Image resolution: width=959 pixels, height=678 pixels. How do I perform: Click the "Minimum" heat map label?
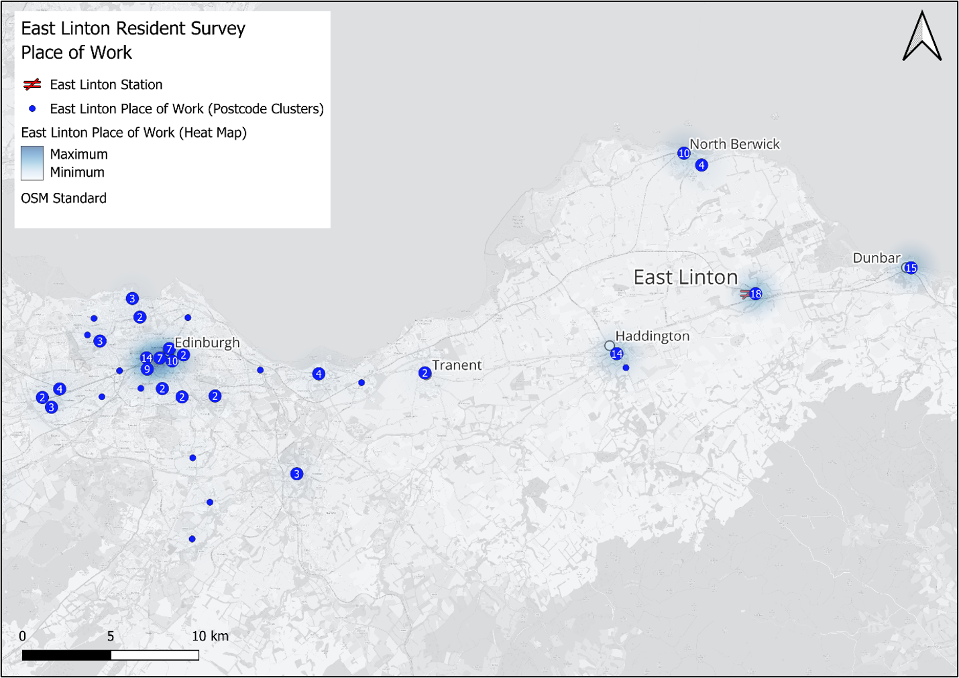click(77, 172)
